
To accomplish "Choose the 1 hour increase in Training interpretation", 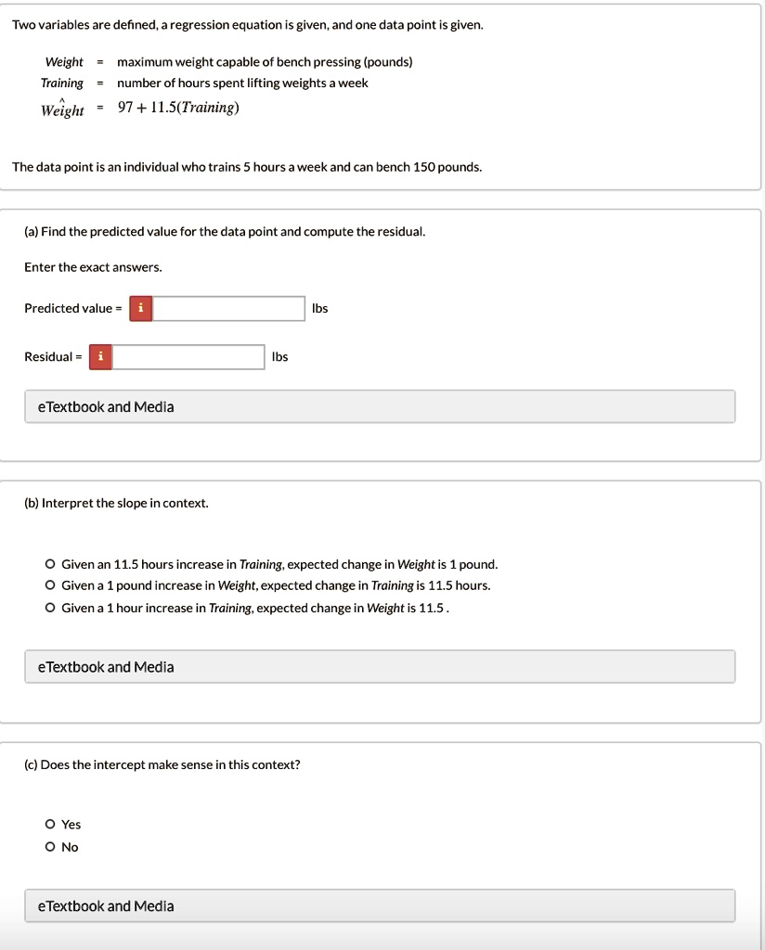I will [x=49, y=608].
